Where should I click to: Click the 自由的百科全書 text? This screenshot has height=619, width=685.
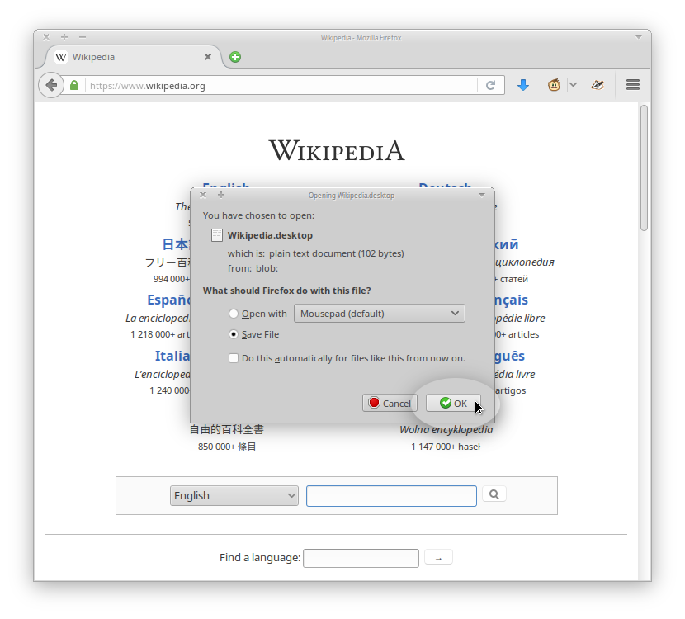pos(227,429)
